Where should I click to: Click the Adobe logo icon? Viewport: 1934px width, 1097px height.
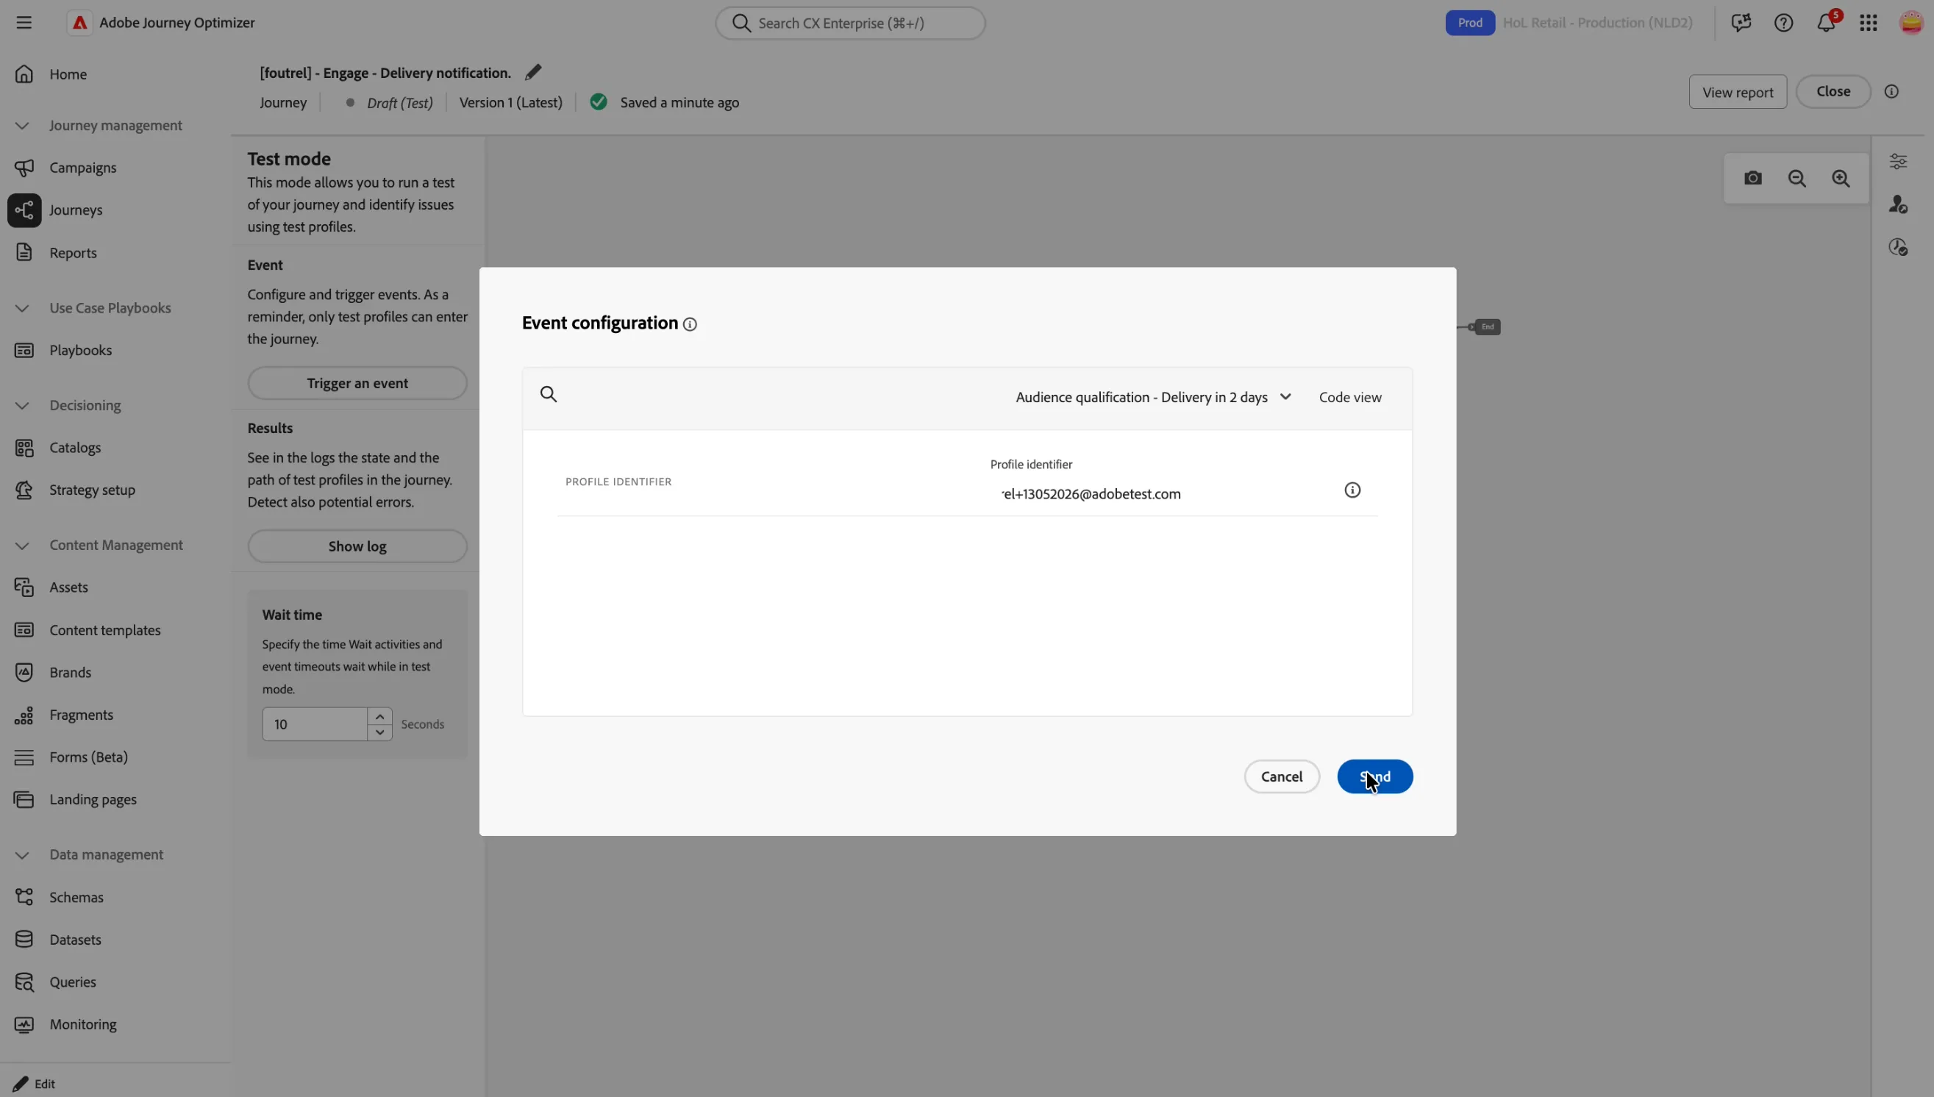click(x=79, y=23)
